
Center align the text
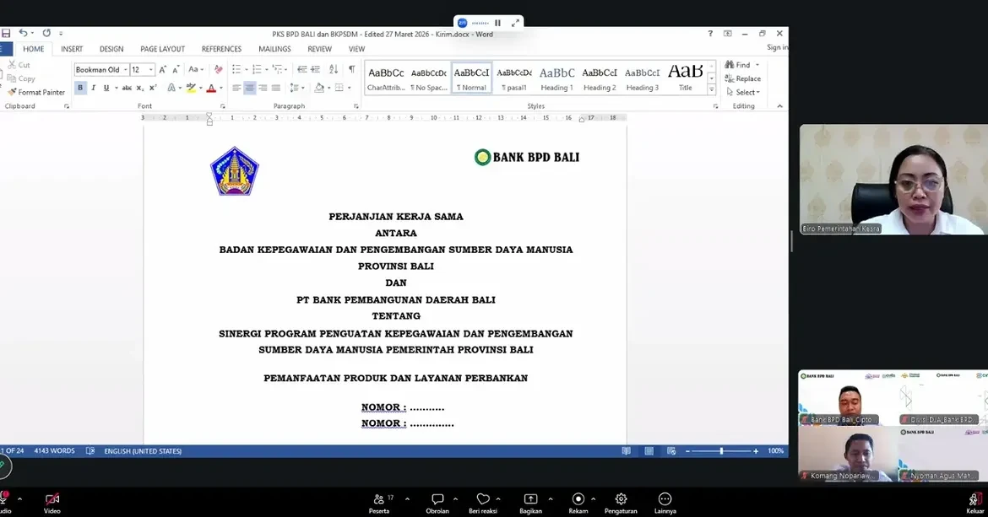(x=249, y=88)
